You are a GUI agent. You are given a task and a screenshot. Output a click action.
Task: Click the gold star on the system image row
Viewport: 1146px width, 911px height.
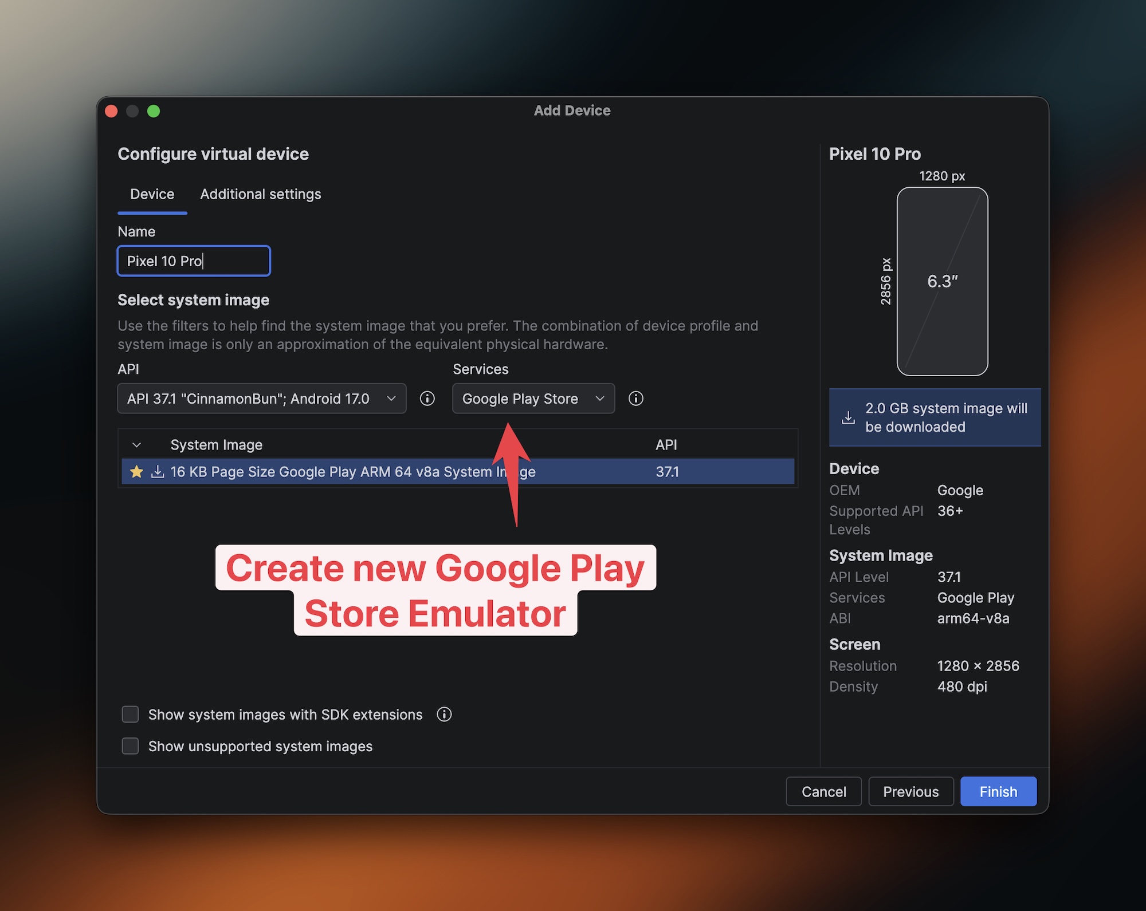[x=136, y=472]
